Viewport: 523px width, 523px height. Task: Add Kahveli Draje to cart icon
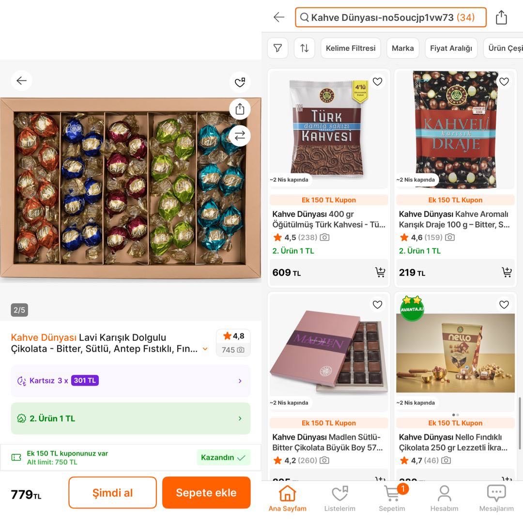click(x=507, y=272)
